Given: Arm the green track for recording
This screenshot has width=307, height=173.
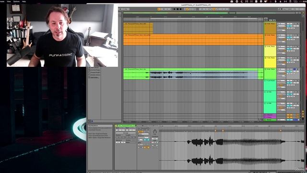Looking at the screenshot, I should coord(298,69).
